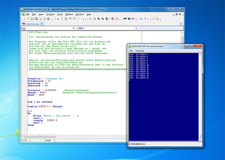Open the Tools menu
The image size is (225, 160).
pyautogui.click(x=60, y=14)
